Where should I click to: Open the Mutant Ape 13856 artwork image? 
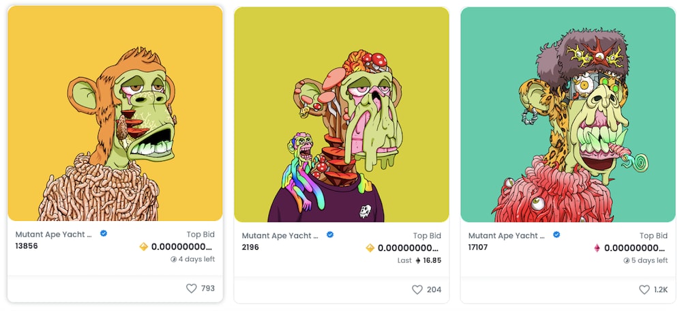[x=115, y=113]
